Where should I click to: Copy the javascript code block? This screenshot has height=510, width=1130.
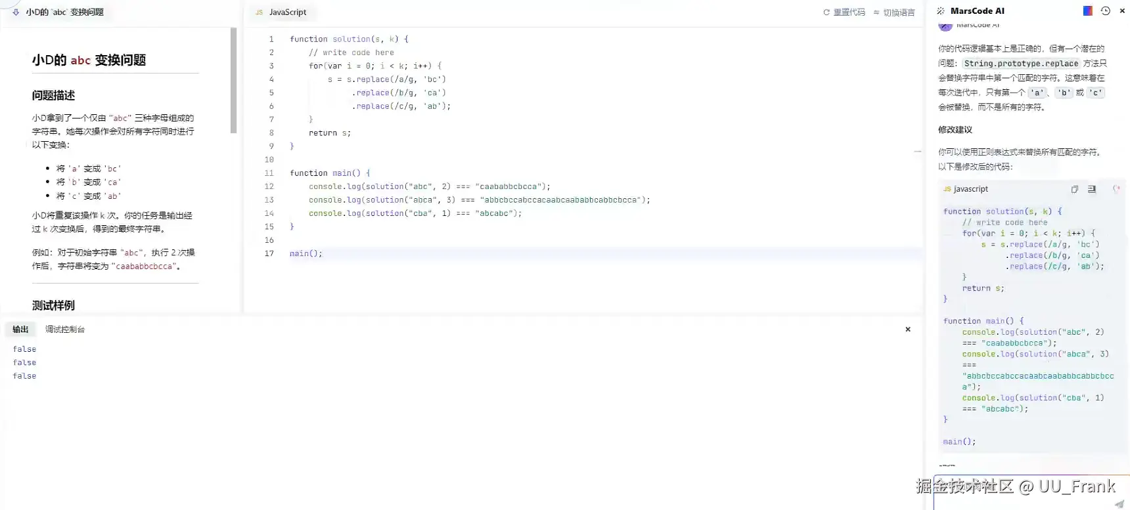1075,189
